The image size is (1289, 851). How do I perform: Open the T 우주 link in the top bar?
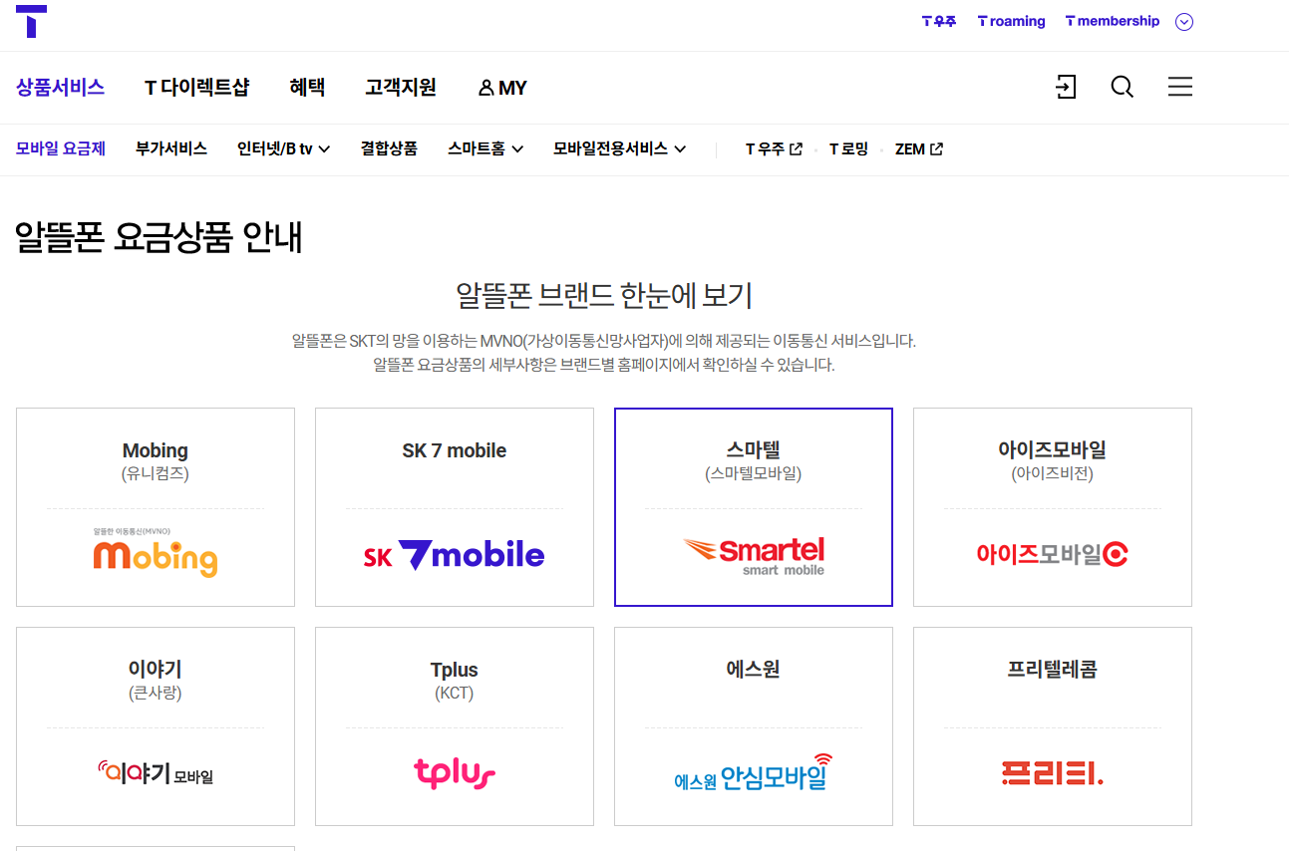939,21
